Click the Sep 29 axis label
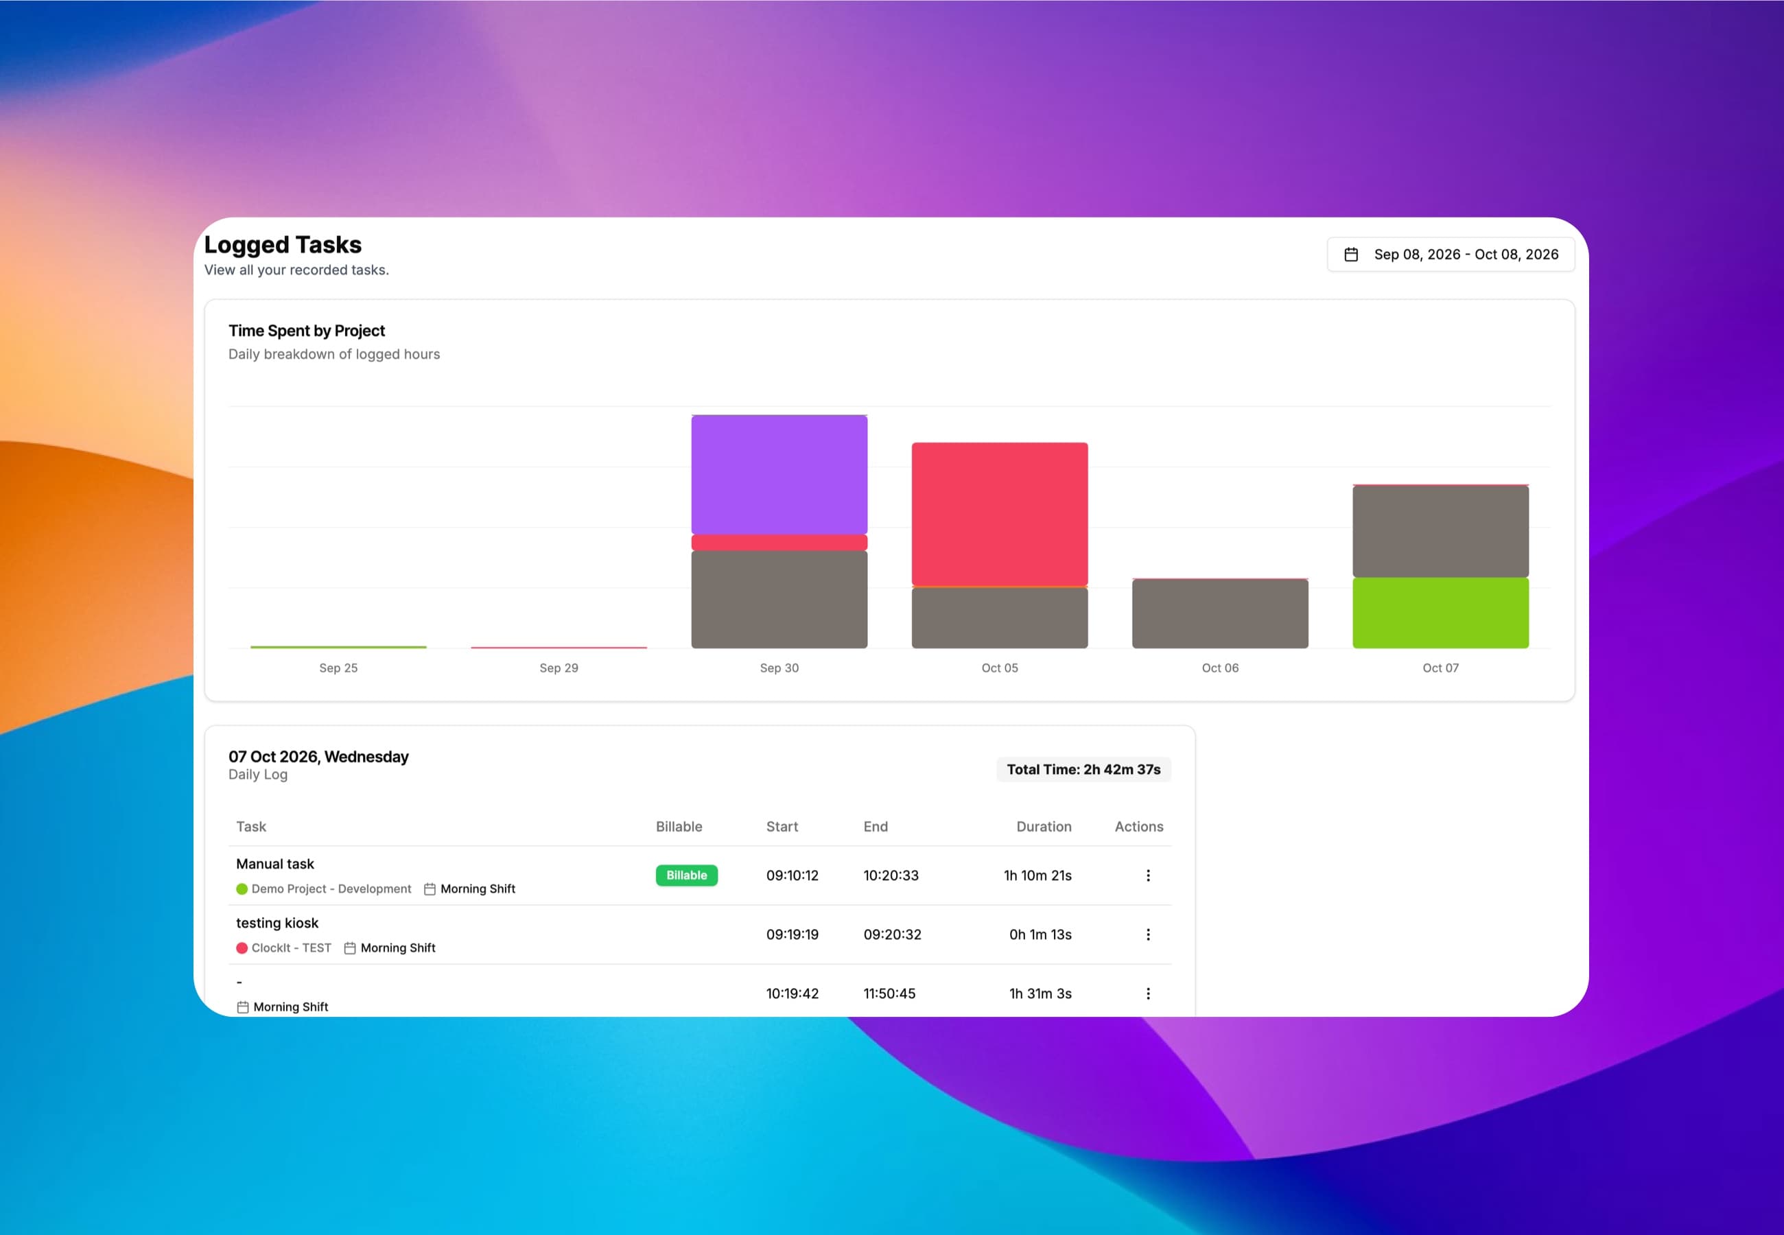Viewport: 1784px width, 1235px height. (559, 668)
